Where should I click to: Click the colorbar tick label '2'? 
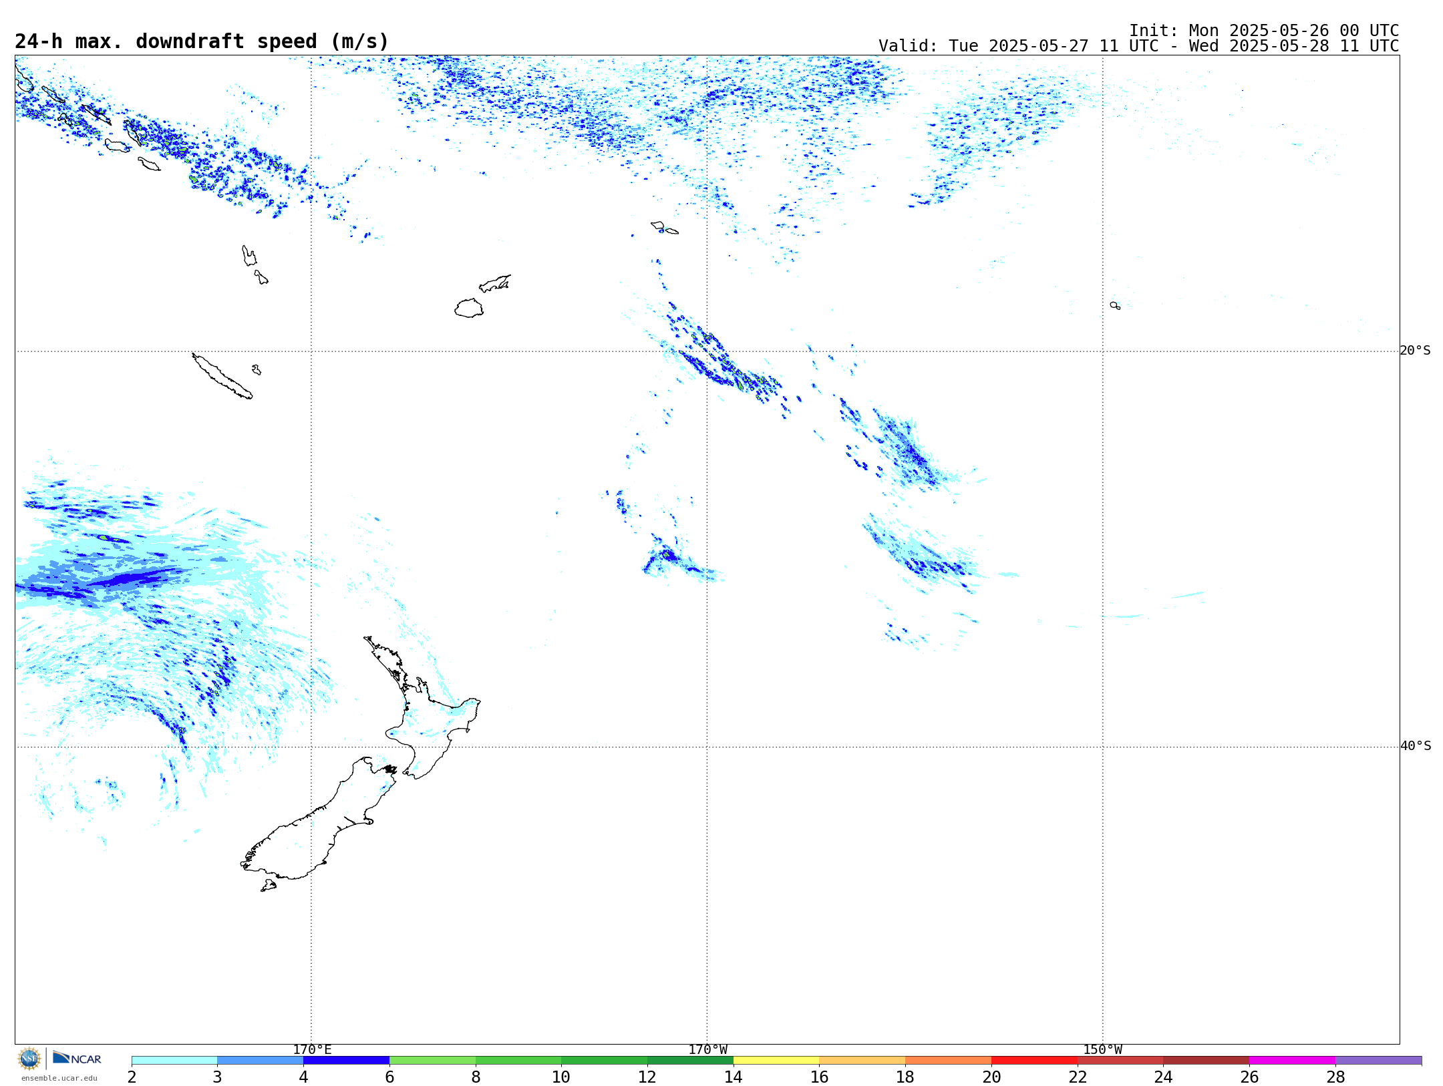132,1077
